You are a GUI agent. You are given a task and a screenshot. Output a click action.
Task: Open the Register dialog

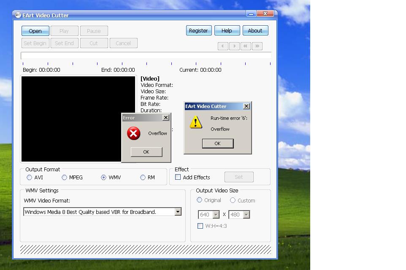[199, 30]
